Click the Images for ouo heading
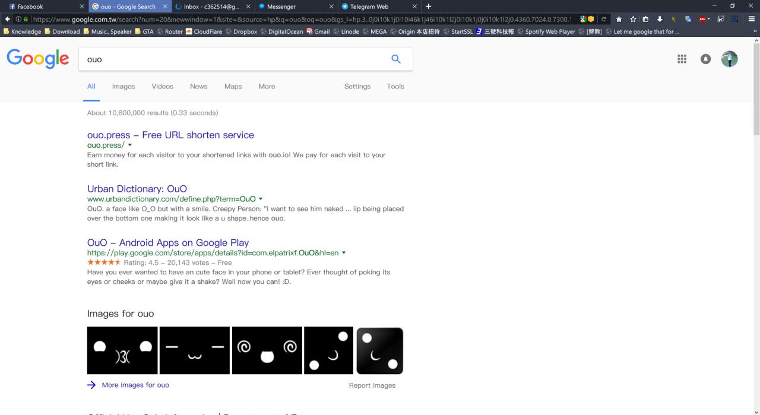The height and width of the screenshot is (415, 760). pos(121,313)
